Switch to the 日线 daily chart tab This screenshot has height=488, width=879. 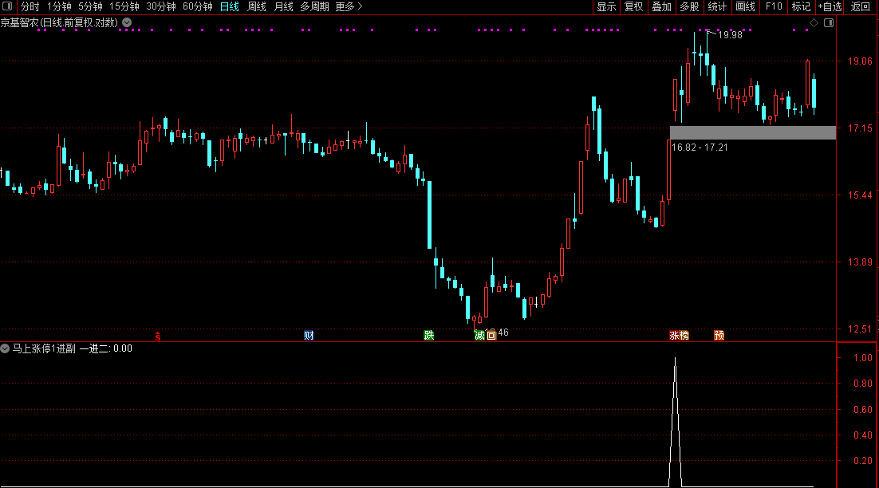[x=229, y=6]
